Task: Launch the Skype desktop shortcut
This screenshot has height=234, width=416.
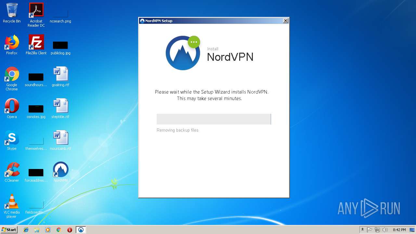Action: (12, 140)
